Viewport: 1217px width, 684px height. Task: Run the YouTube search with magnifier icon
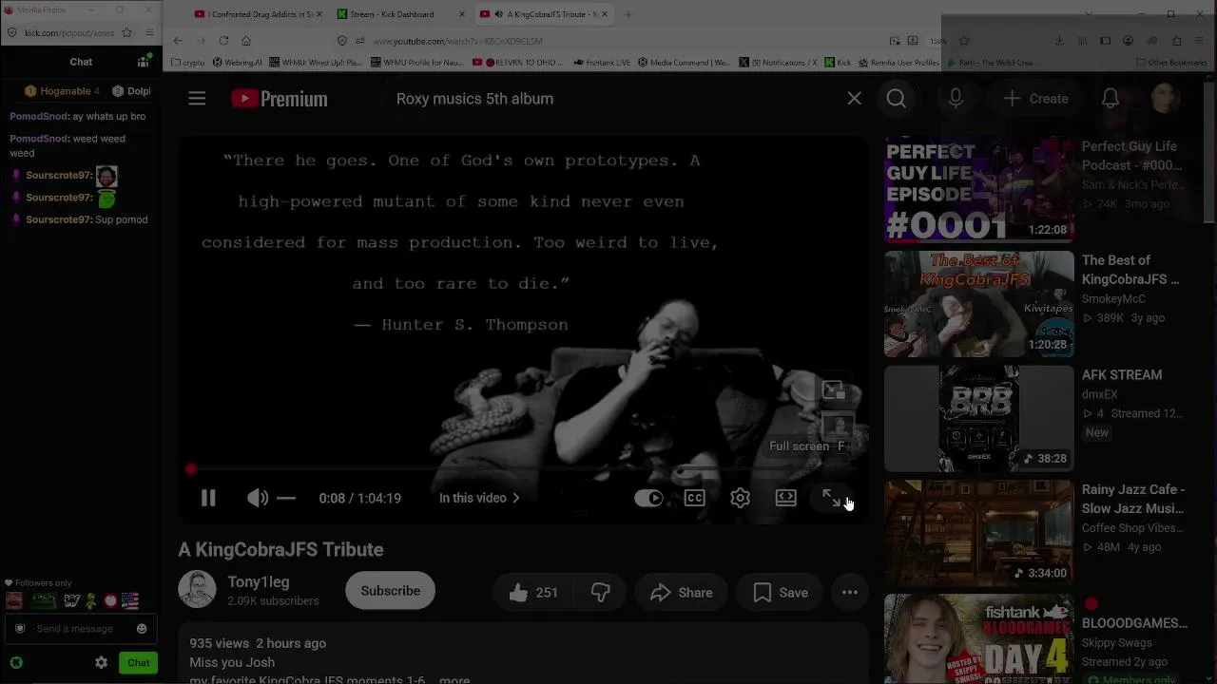click(897, 99)
